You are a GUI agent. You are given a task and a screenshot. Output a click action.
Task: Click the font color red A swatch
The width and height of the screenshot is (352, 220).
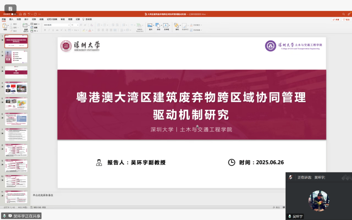pyautogui.click(x=90, y=30)
